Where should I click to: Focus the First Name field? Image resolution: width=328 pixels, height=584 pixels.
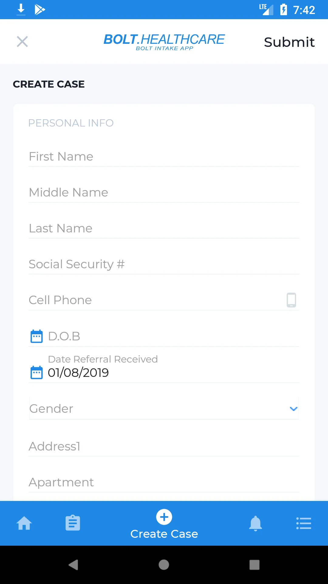(164, 157)
